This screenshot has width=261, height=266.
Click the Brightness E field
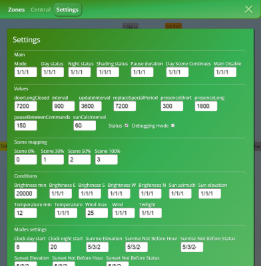tap(61, 194)
